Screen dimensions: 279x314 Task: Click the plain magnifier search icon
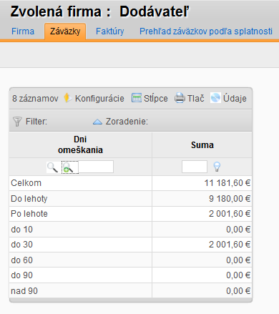tap(52, 167)
